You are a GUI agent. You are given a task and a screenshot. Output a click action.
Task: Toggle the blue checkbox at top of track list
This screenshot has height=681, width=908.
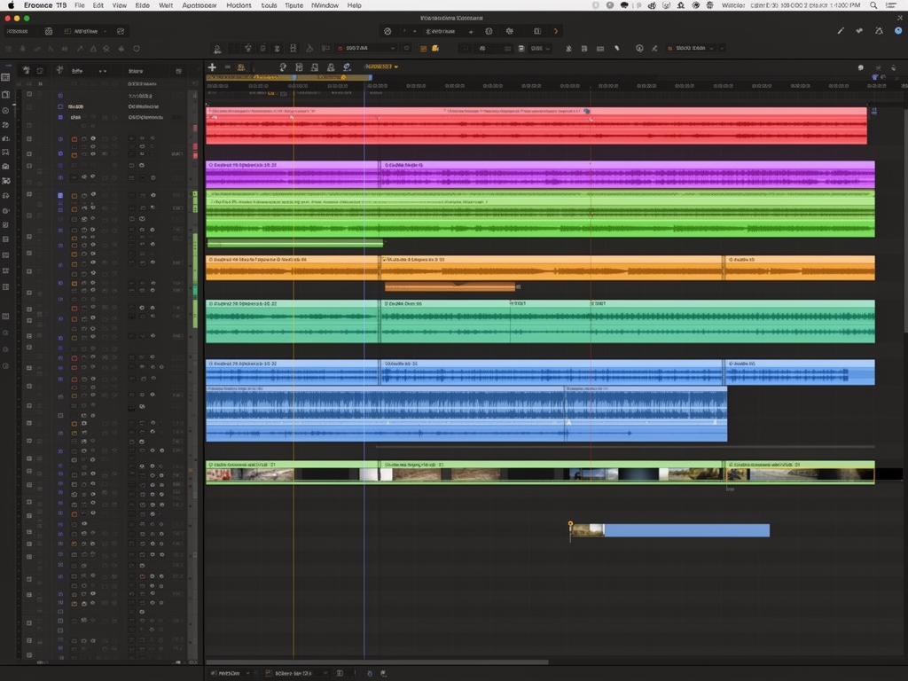pyautogui.click(x=60, y=94)
